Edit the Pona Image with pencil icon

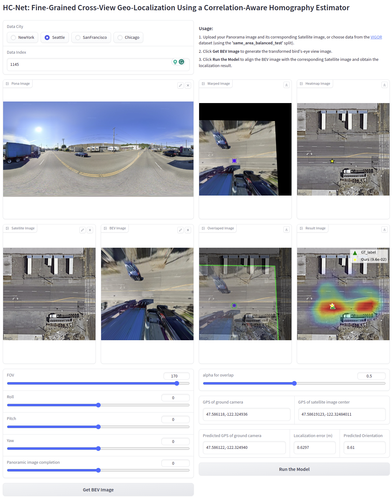(180, 85)
